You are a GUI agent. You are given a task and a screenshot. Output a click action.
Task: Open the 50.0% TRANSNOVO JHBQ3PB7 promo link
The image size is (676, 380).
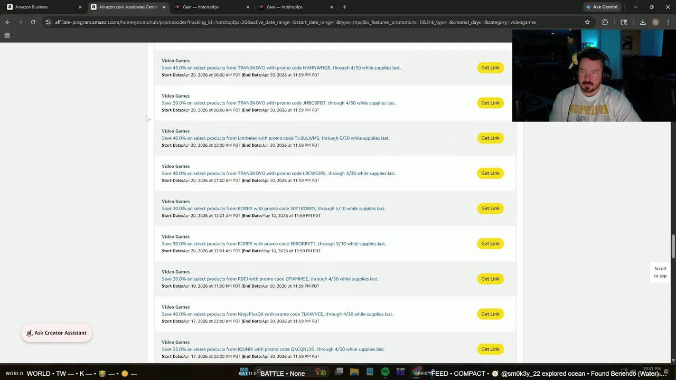pyautogui.click(x=278, y=103)
